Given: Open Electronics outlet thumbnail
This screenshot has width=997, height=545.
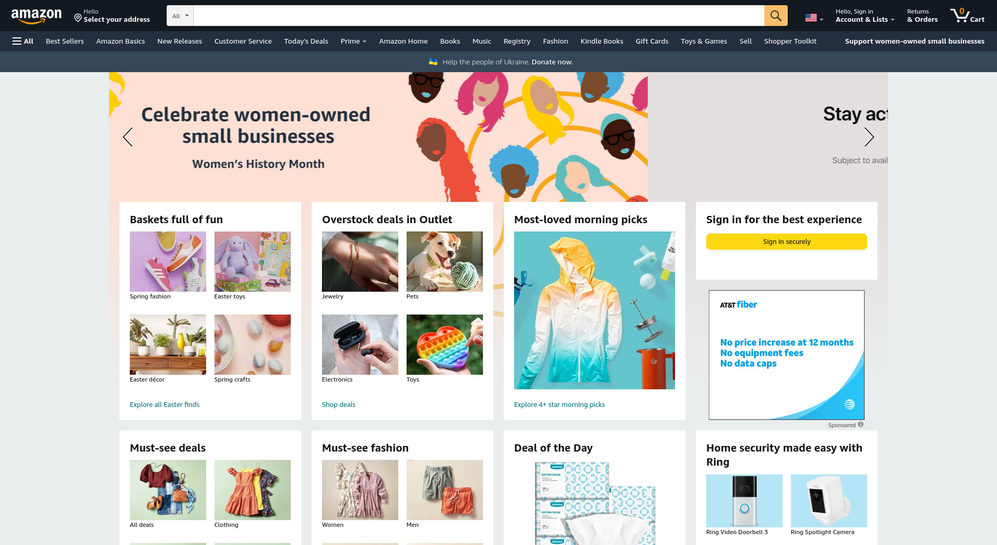Looking at the screenshot, I should pyautogui.click(x=360, y=345).
